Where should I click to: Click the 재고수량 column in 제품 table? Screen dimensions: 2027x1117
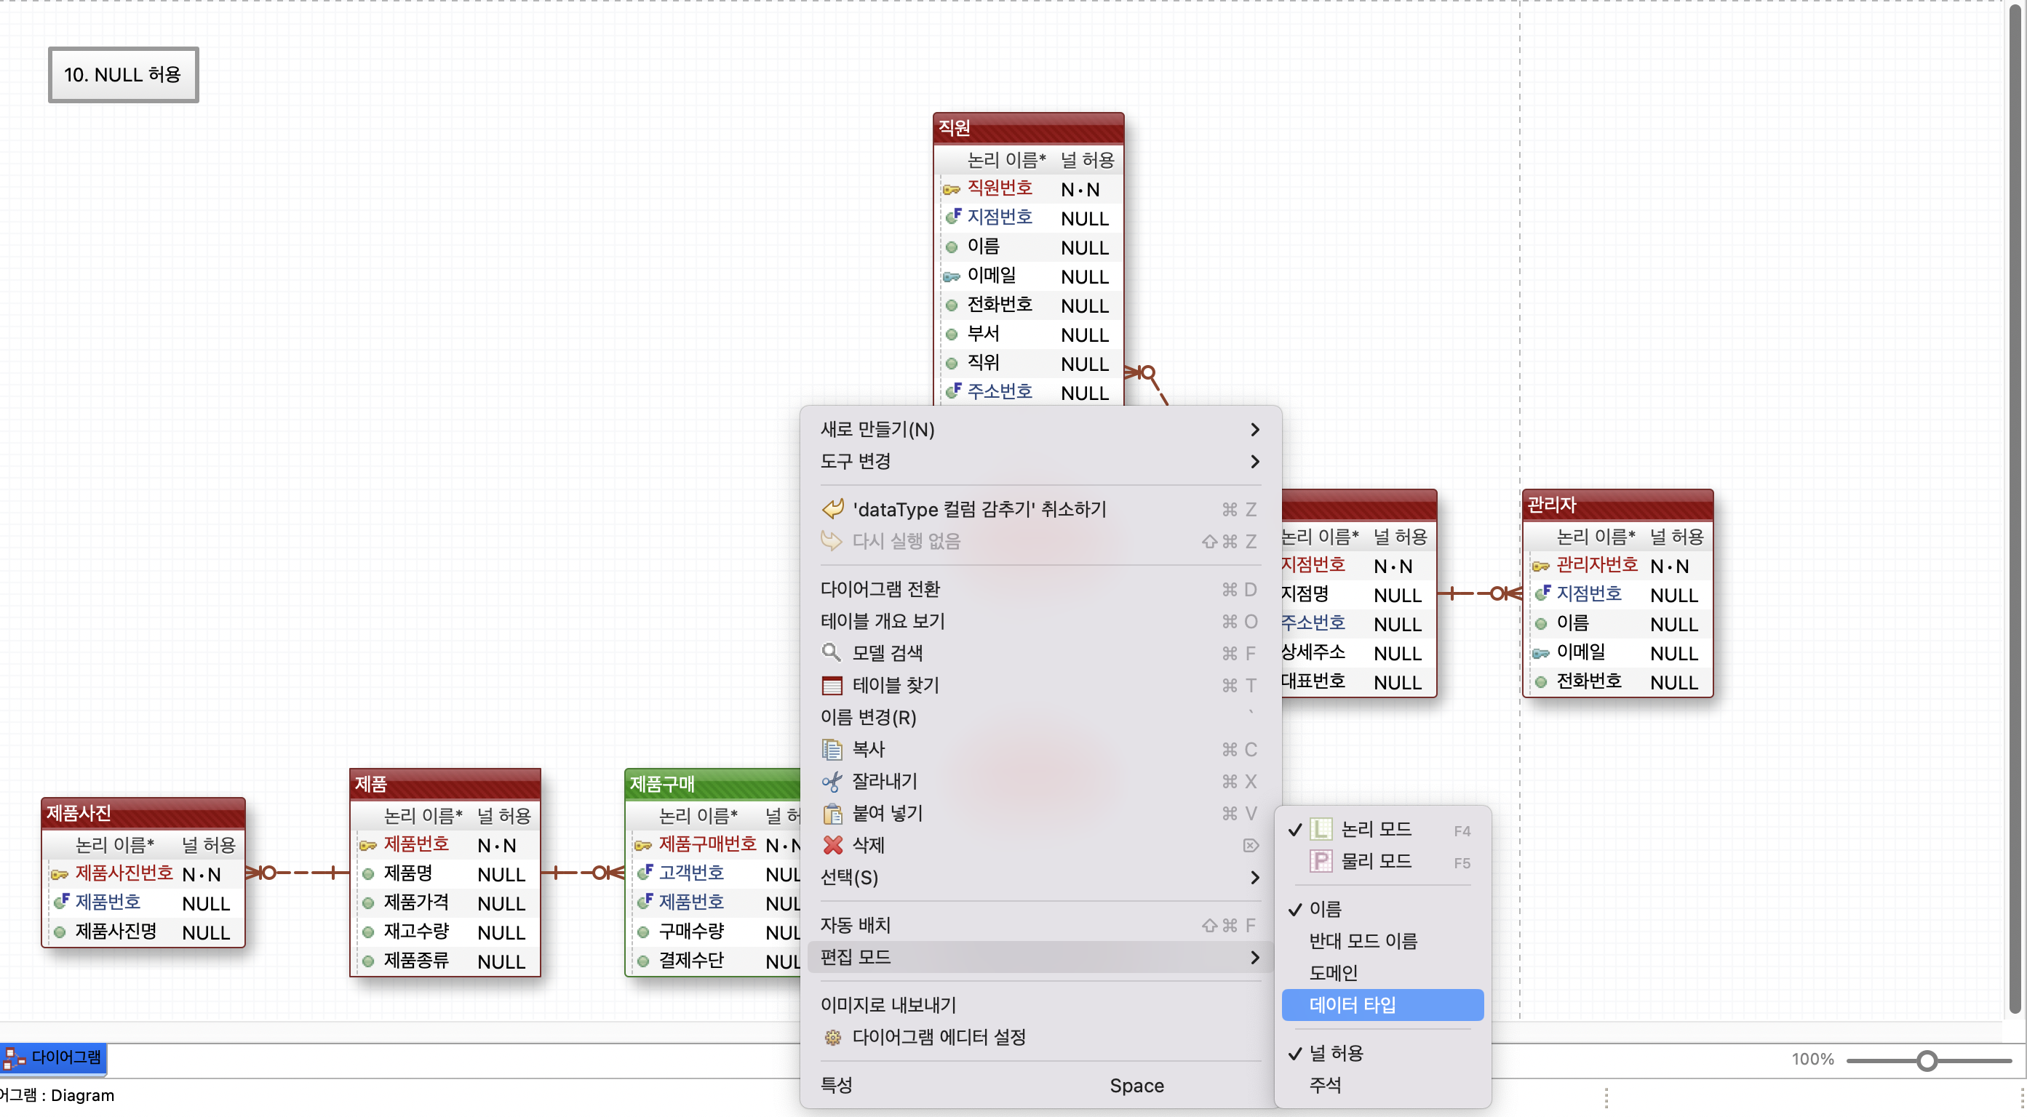(445, 932)
